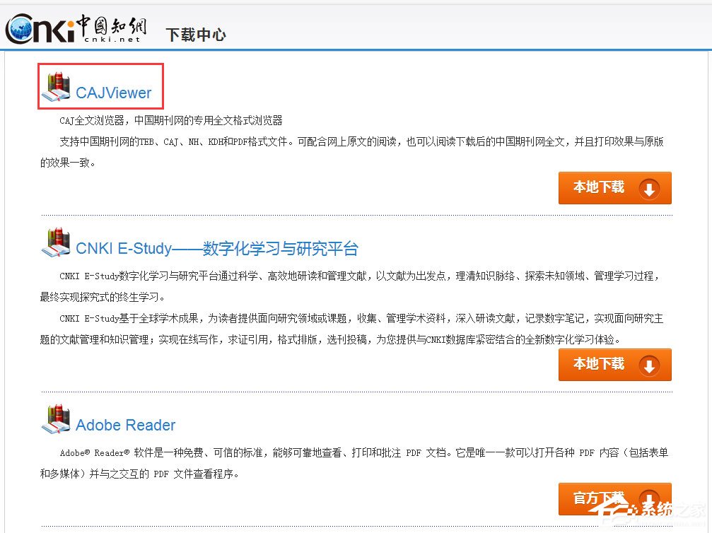712x533 pixels.
Task: Click the paragraph starting 'CNKI E-Study基于全球学术成果'
Action: 352,329
